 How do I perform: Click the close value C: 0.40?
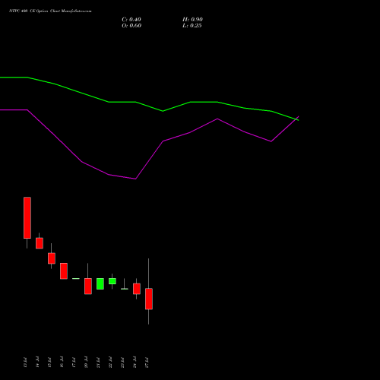(x=131, y=20)
